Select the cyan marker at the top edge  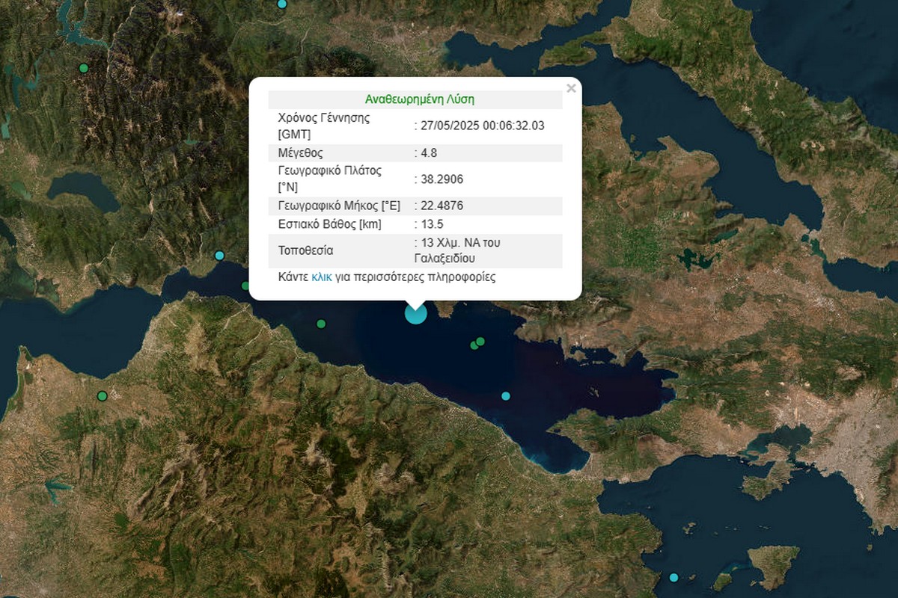282,4
